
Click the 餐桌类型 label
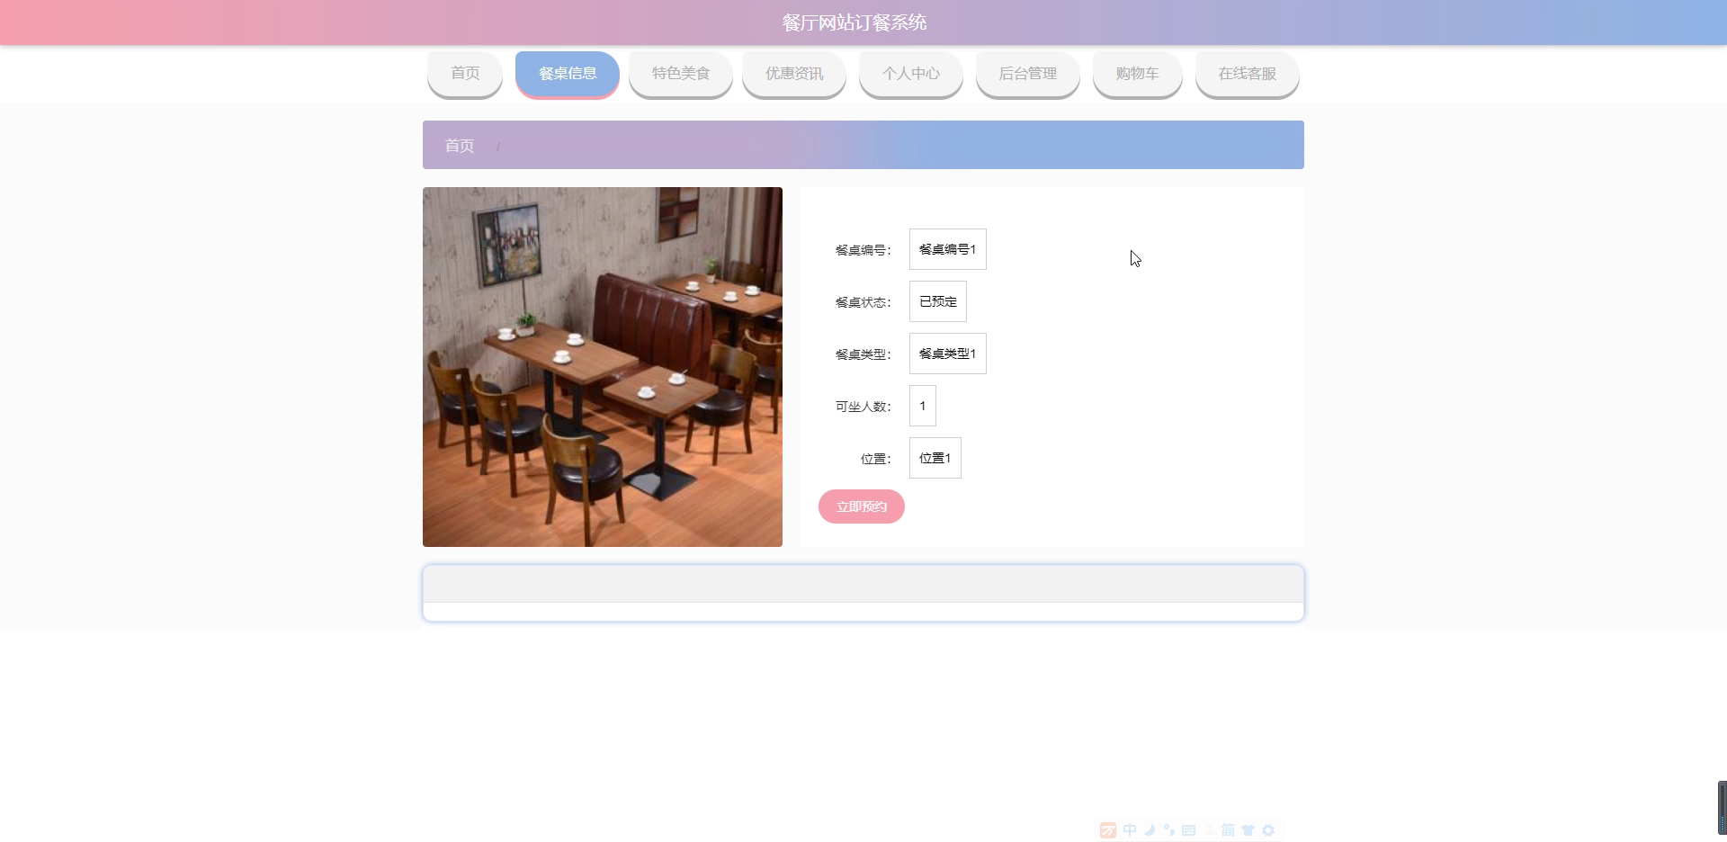point(863,354)
